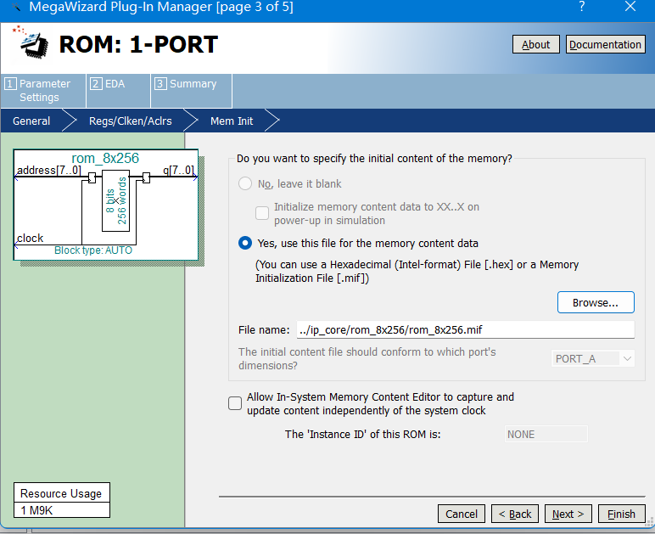The height and width of the screenshot is (534, 655).
Task: Click the help question mark in title bar
Action: coord(581,7)
